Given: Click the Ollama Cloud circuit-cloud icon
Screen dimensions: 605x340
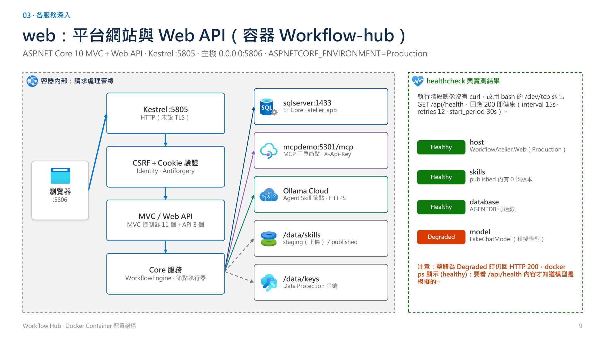Looking at the screenshot, I should [x=269, y=195].
